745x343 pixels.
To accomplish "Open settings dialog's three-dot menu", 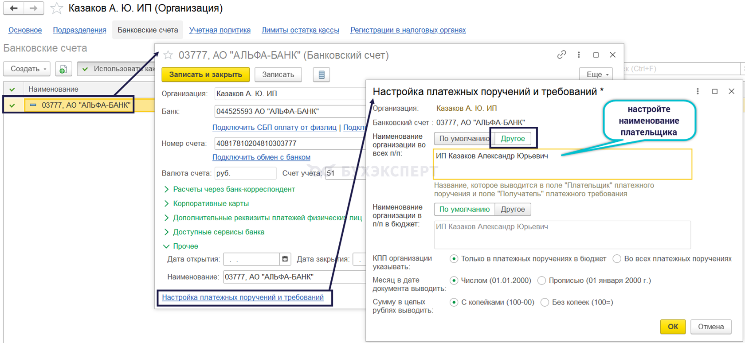I will pos(698,91).
